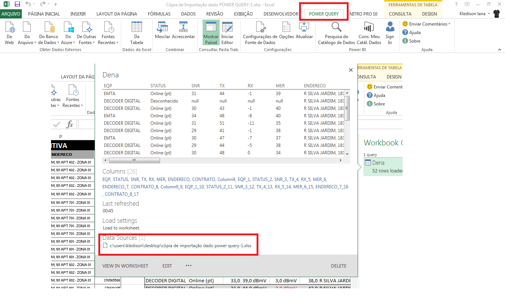Open Enviar Comentários dropdown in ribbon

coord(427,24)
